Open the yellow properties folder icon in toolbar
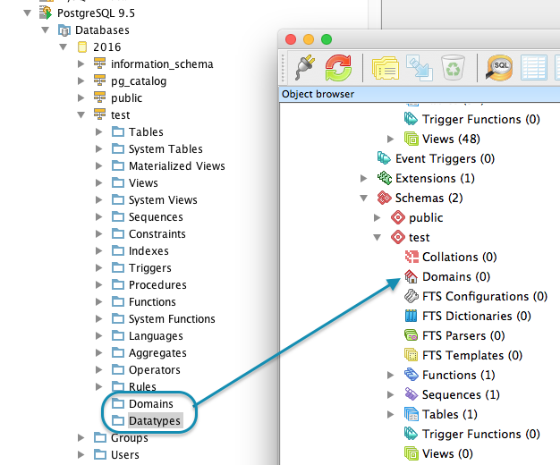560x465 pixels. tap(385, 68)
